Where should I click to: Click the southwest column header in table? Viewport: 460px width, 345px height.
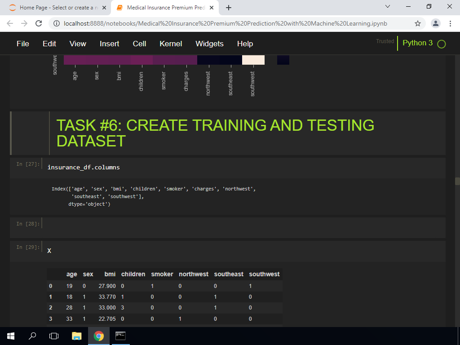264,274
